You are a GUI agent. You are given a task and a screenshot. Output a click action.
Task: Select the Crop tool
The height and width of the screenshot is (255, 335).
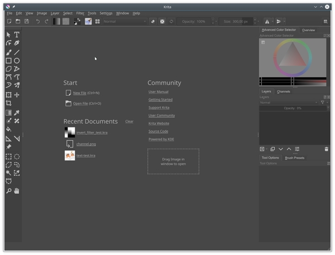8,103
